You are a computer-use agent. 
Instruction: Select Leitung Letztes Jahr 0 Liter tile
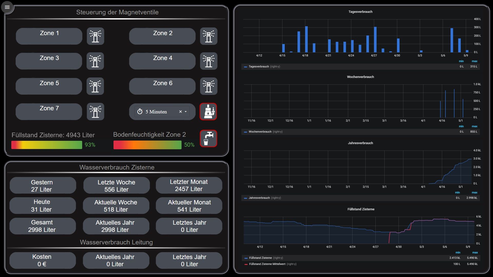tap(189, 260)
